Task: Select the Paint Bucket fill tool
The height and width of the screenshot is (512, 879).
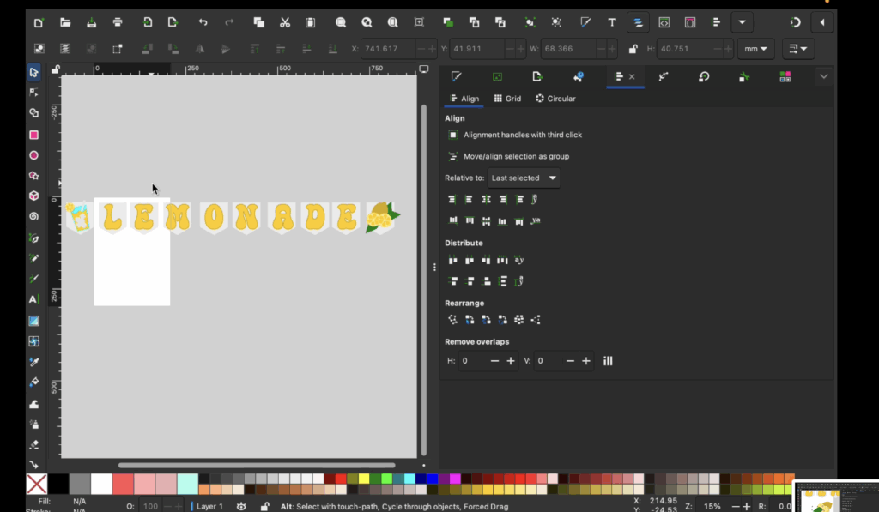Action: [x=33, y=382]
